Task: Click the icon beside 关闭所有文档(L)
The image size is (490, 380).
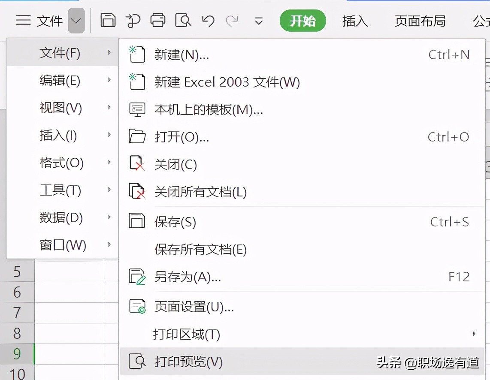Action: pos(137,191)
